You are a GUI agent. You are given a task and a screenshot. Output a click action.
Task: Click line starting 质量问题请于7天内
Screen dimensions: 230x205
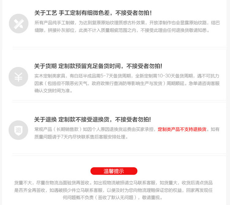click(x=81, y=137)
